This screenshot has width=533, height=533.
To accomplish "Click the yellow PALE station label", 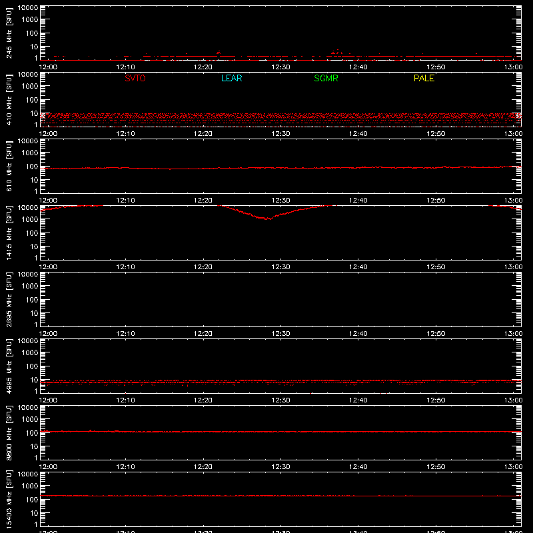I will (x=424, y=78).
